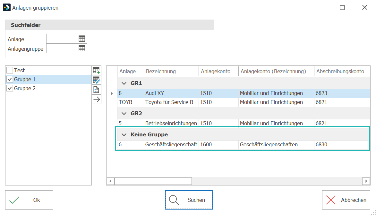The height and width of the screenshot is (215, 376).
Task: Sort by the Anlagekonto column header
Action: (218, 71)
